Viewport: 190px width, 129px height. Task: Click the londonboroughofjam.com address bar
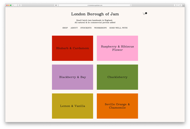tap(95, 5)
